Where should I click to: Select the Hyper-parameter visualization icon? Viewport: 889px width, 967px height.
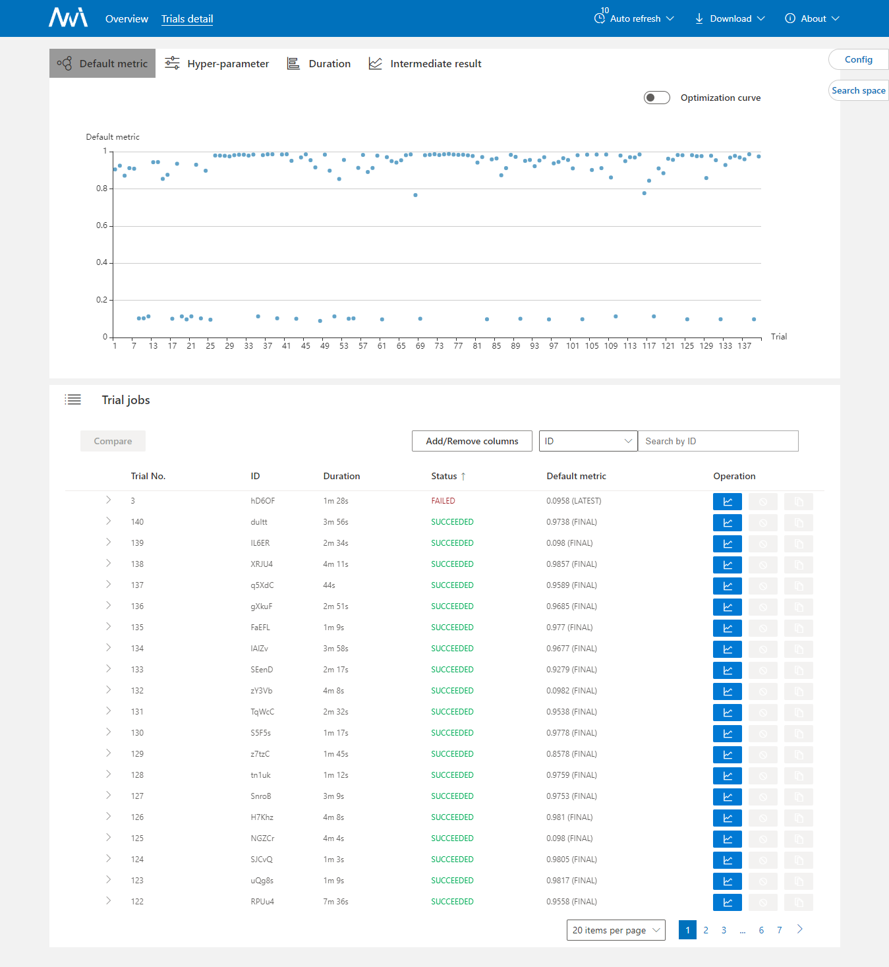(172, 63)
